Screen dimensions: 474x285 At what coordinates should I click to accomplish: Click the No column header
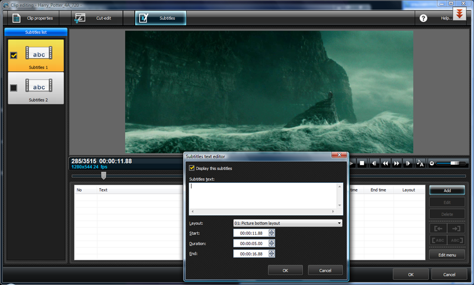click(x=85, y=190)
